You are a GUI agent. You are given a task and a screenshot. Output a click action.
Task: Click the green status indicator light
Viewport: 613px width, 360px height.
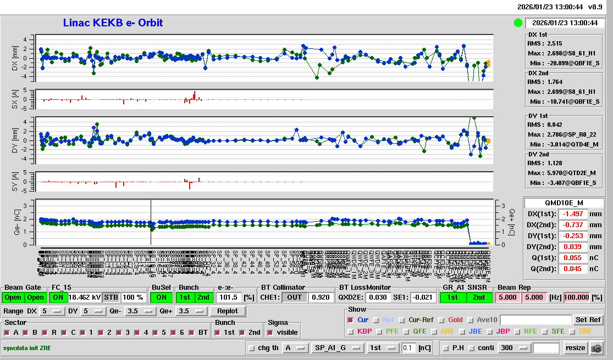tap(517, 23)
